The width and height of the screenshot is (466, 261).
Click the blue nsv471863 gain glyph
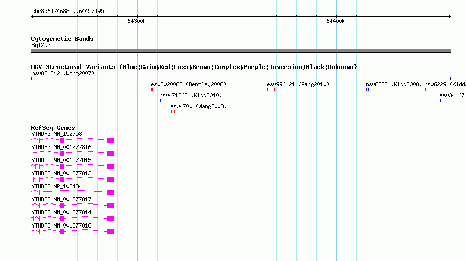click(x=160, y=100)
